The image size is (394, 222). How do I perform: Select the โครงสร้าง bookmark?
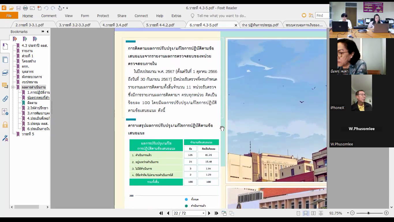tap(29, 61)
